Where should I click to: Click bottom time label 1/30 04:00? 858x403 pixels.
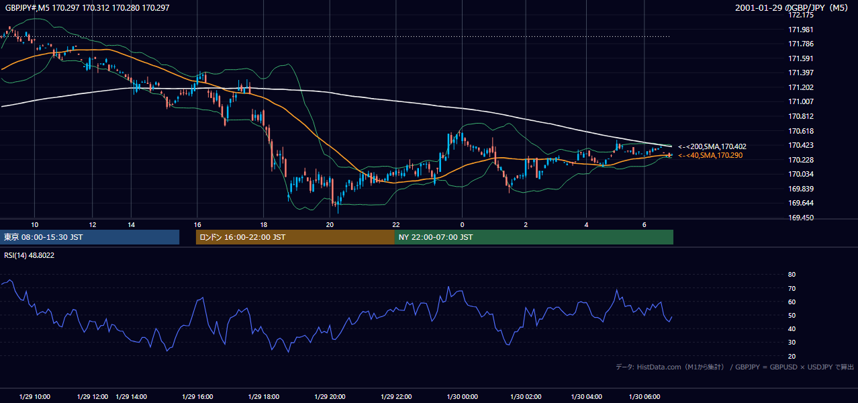click(586, 397)
